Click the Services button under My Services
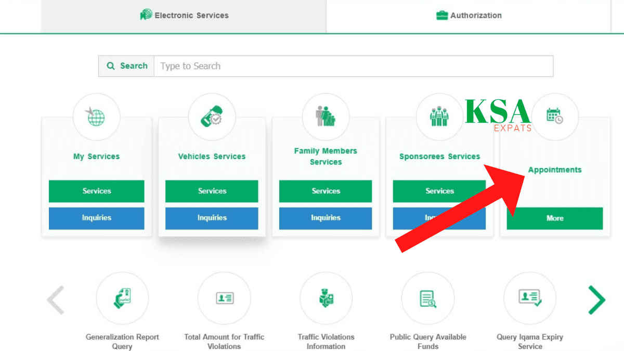 click(97, 191)
